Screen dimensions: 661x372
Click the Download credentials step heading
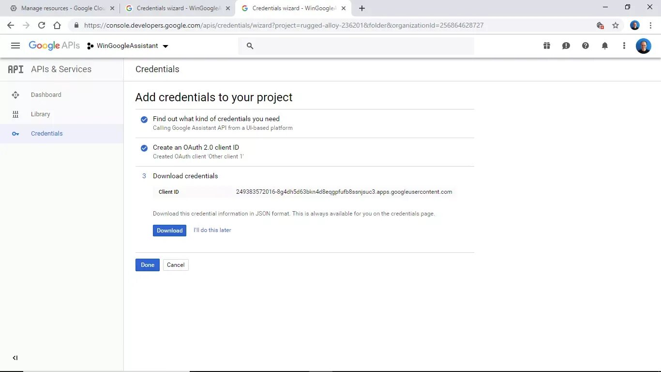[185, 176]
